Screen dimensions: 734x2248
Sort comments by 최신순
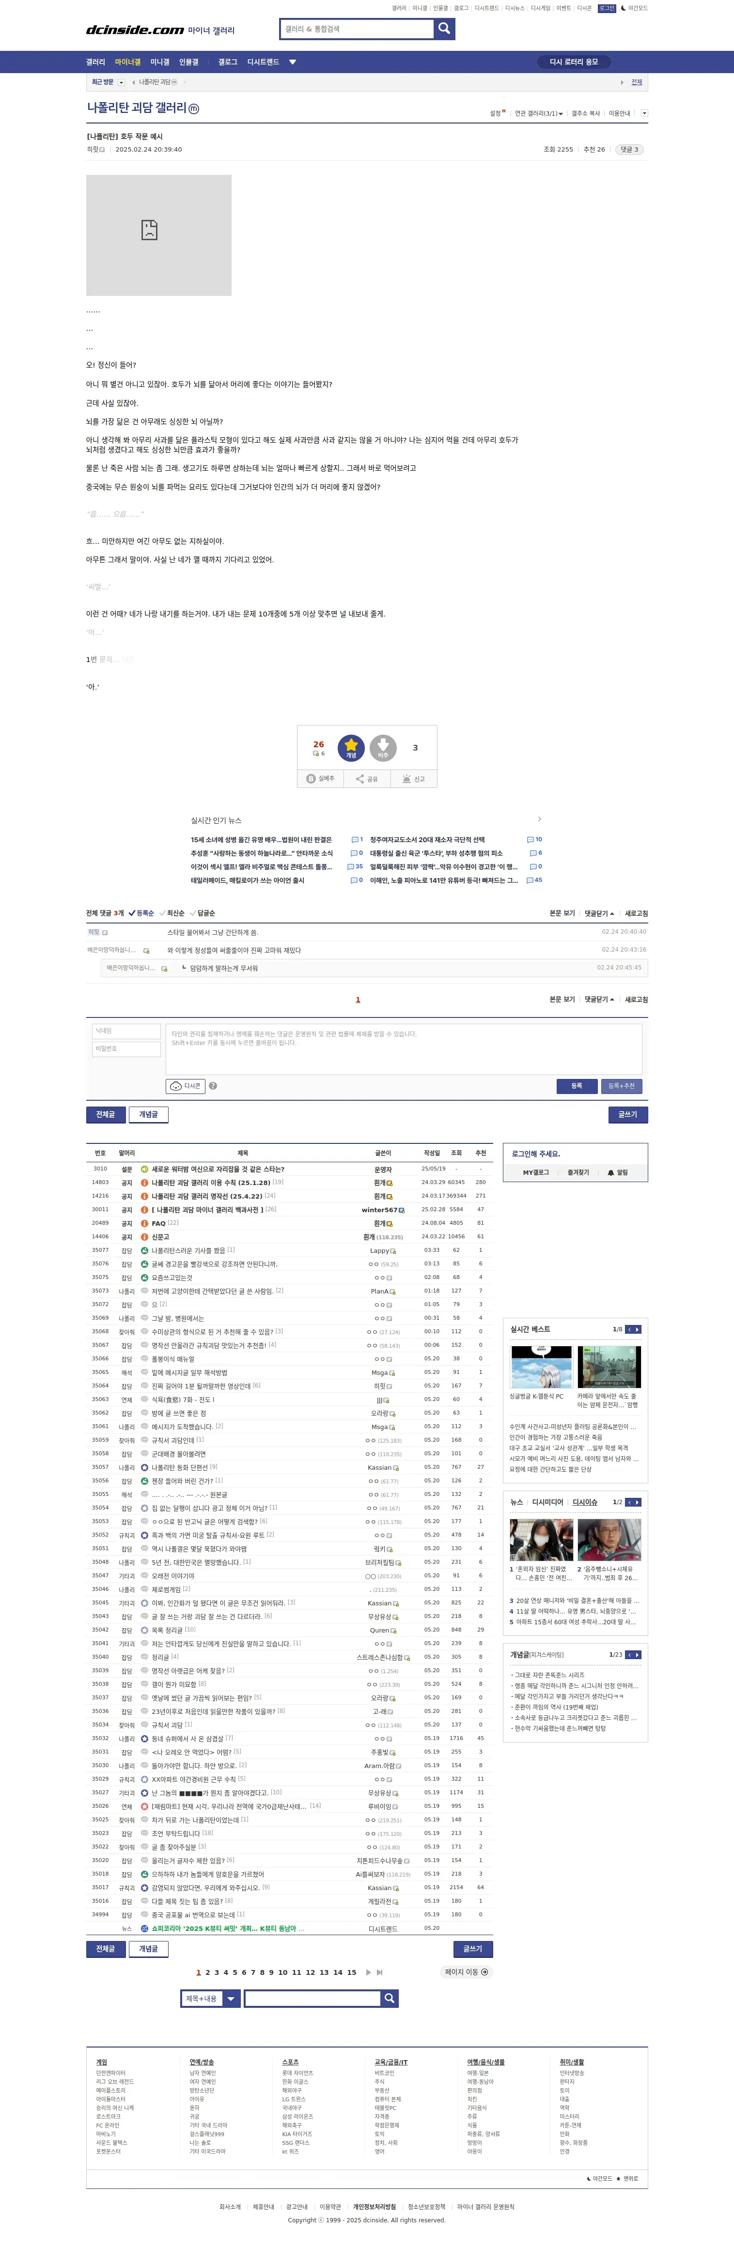[172, 913]
